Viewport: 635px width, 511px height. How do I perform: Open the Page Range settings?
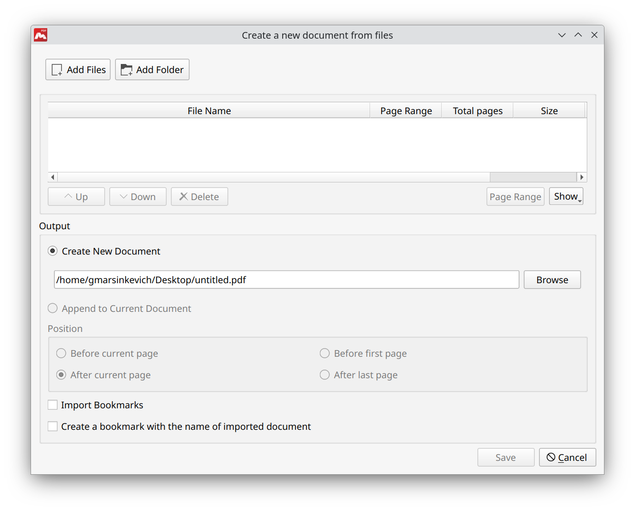[x=515, y=196]
